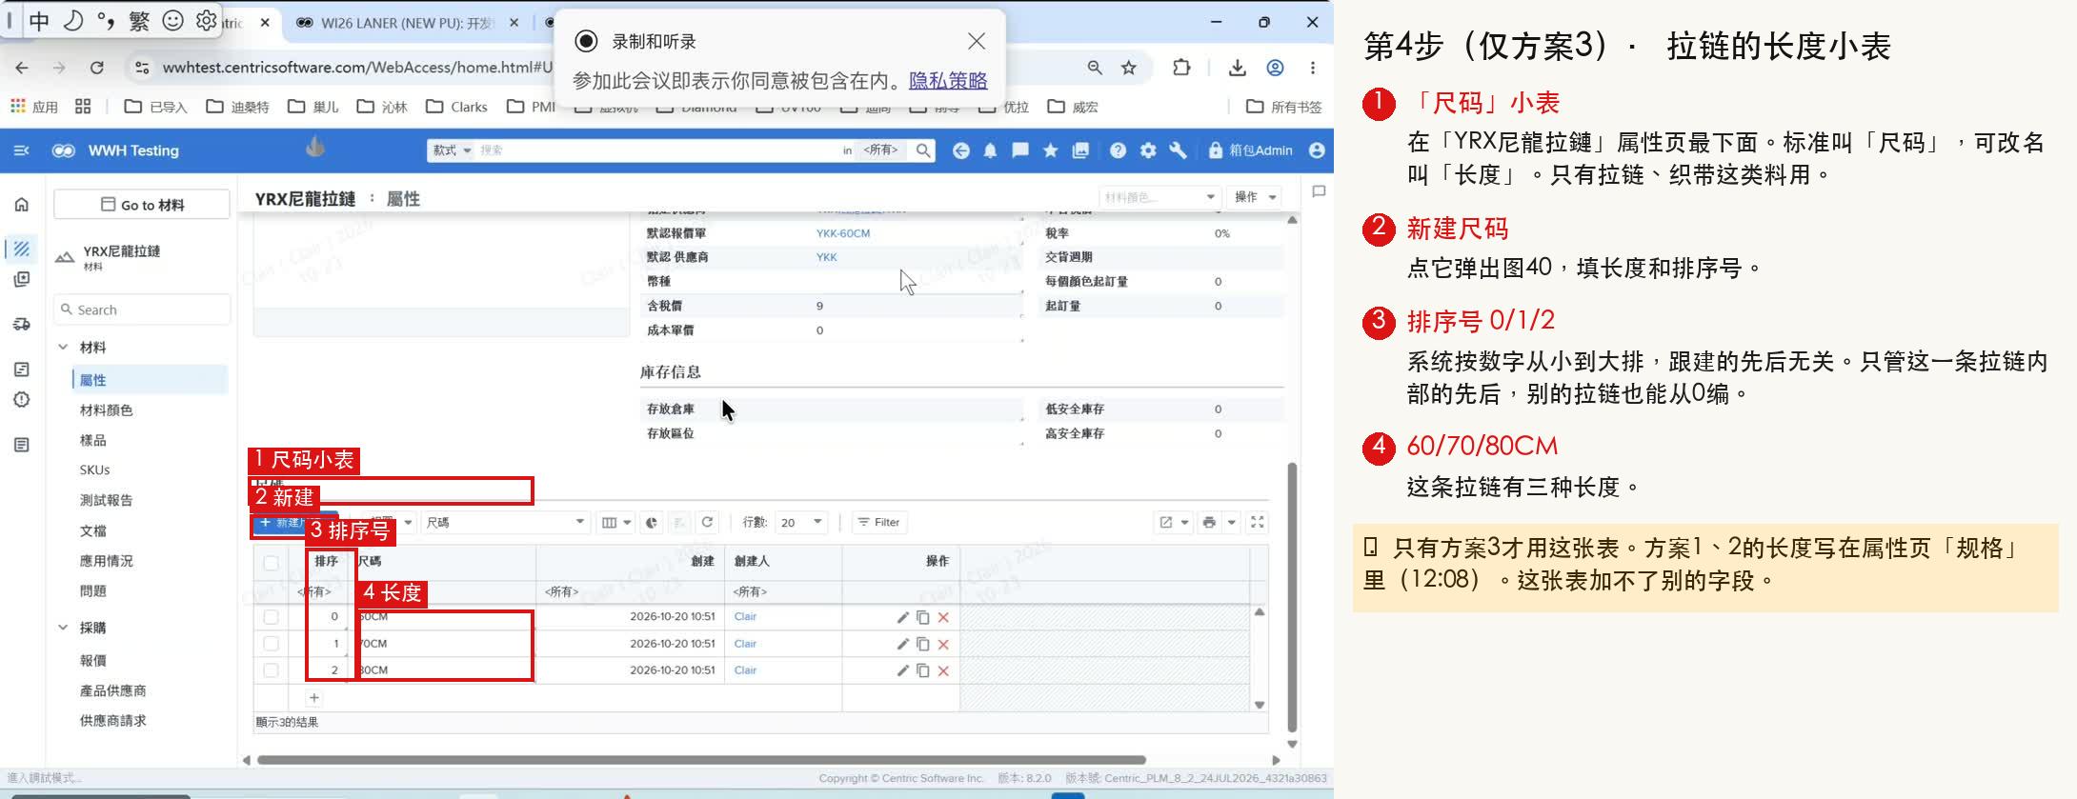Open the YKK-60CM quote link
2077x799 pixels.
843,233
